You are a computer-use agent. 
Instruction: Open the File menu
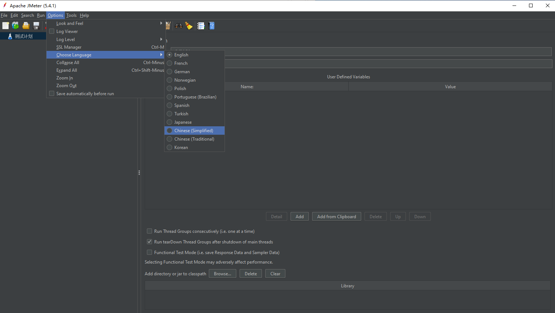4,15
